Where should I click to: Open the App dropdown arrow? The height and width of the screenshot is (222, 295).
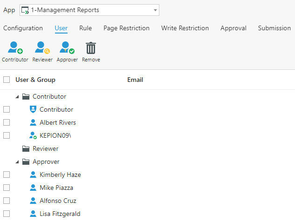[155, 10]
